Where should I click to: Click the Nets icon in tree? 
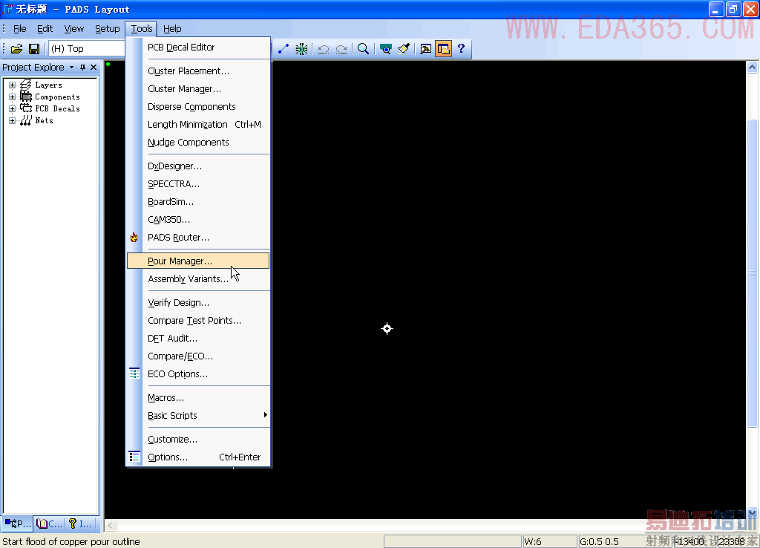26,120
